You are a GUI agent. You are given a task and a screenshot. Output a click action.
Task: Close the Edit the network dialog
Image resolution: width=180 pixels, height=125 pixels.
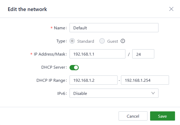[x=171, y=9]
